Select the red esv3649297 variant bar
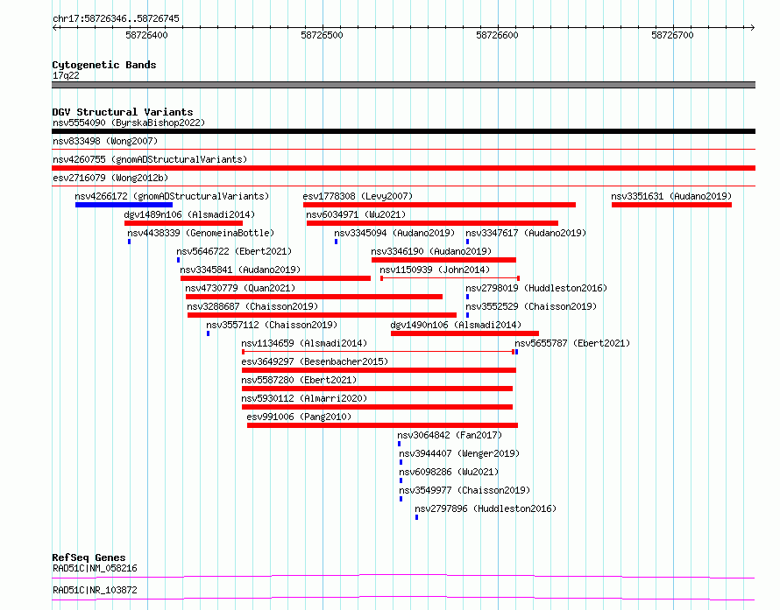Screen dimensions: 780x610 (x=379, y=370)
